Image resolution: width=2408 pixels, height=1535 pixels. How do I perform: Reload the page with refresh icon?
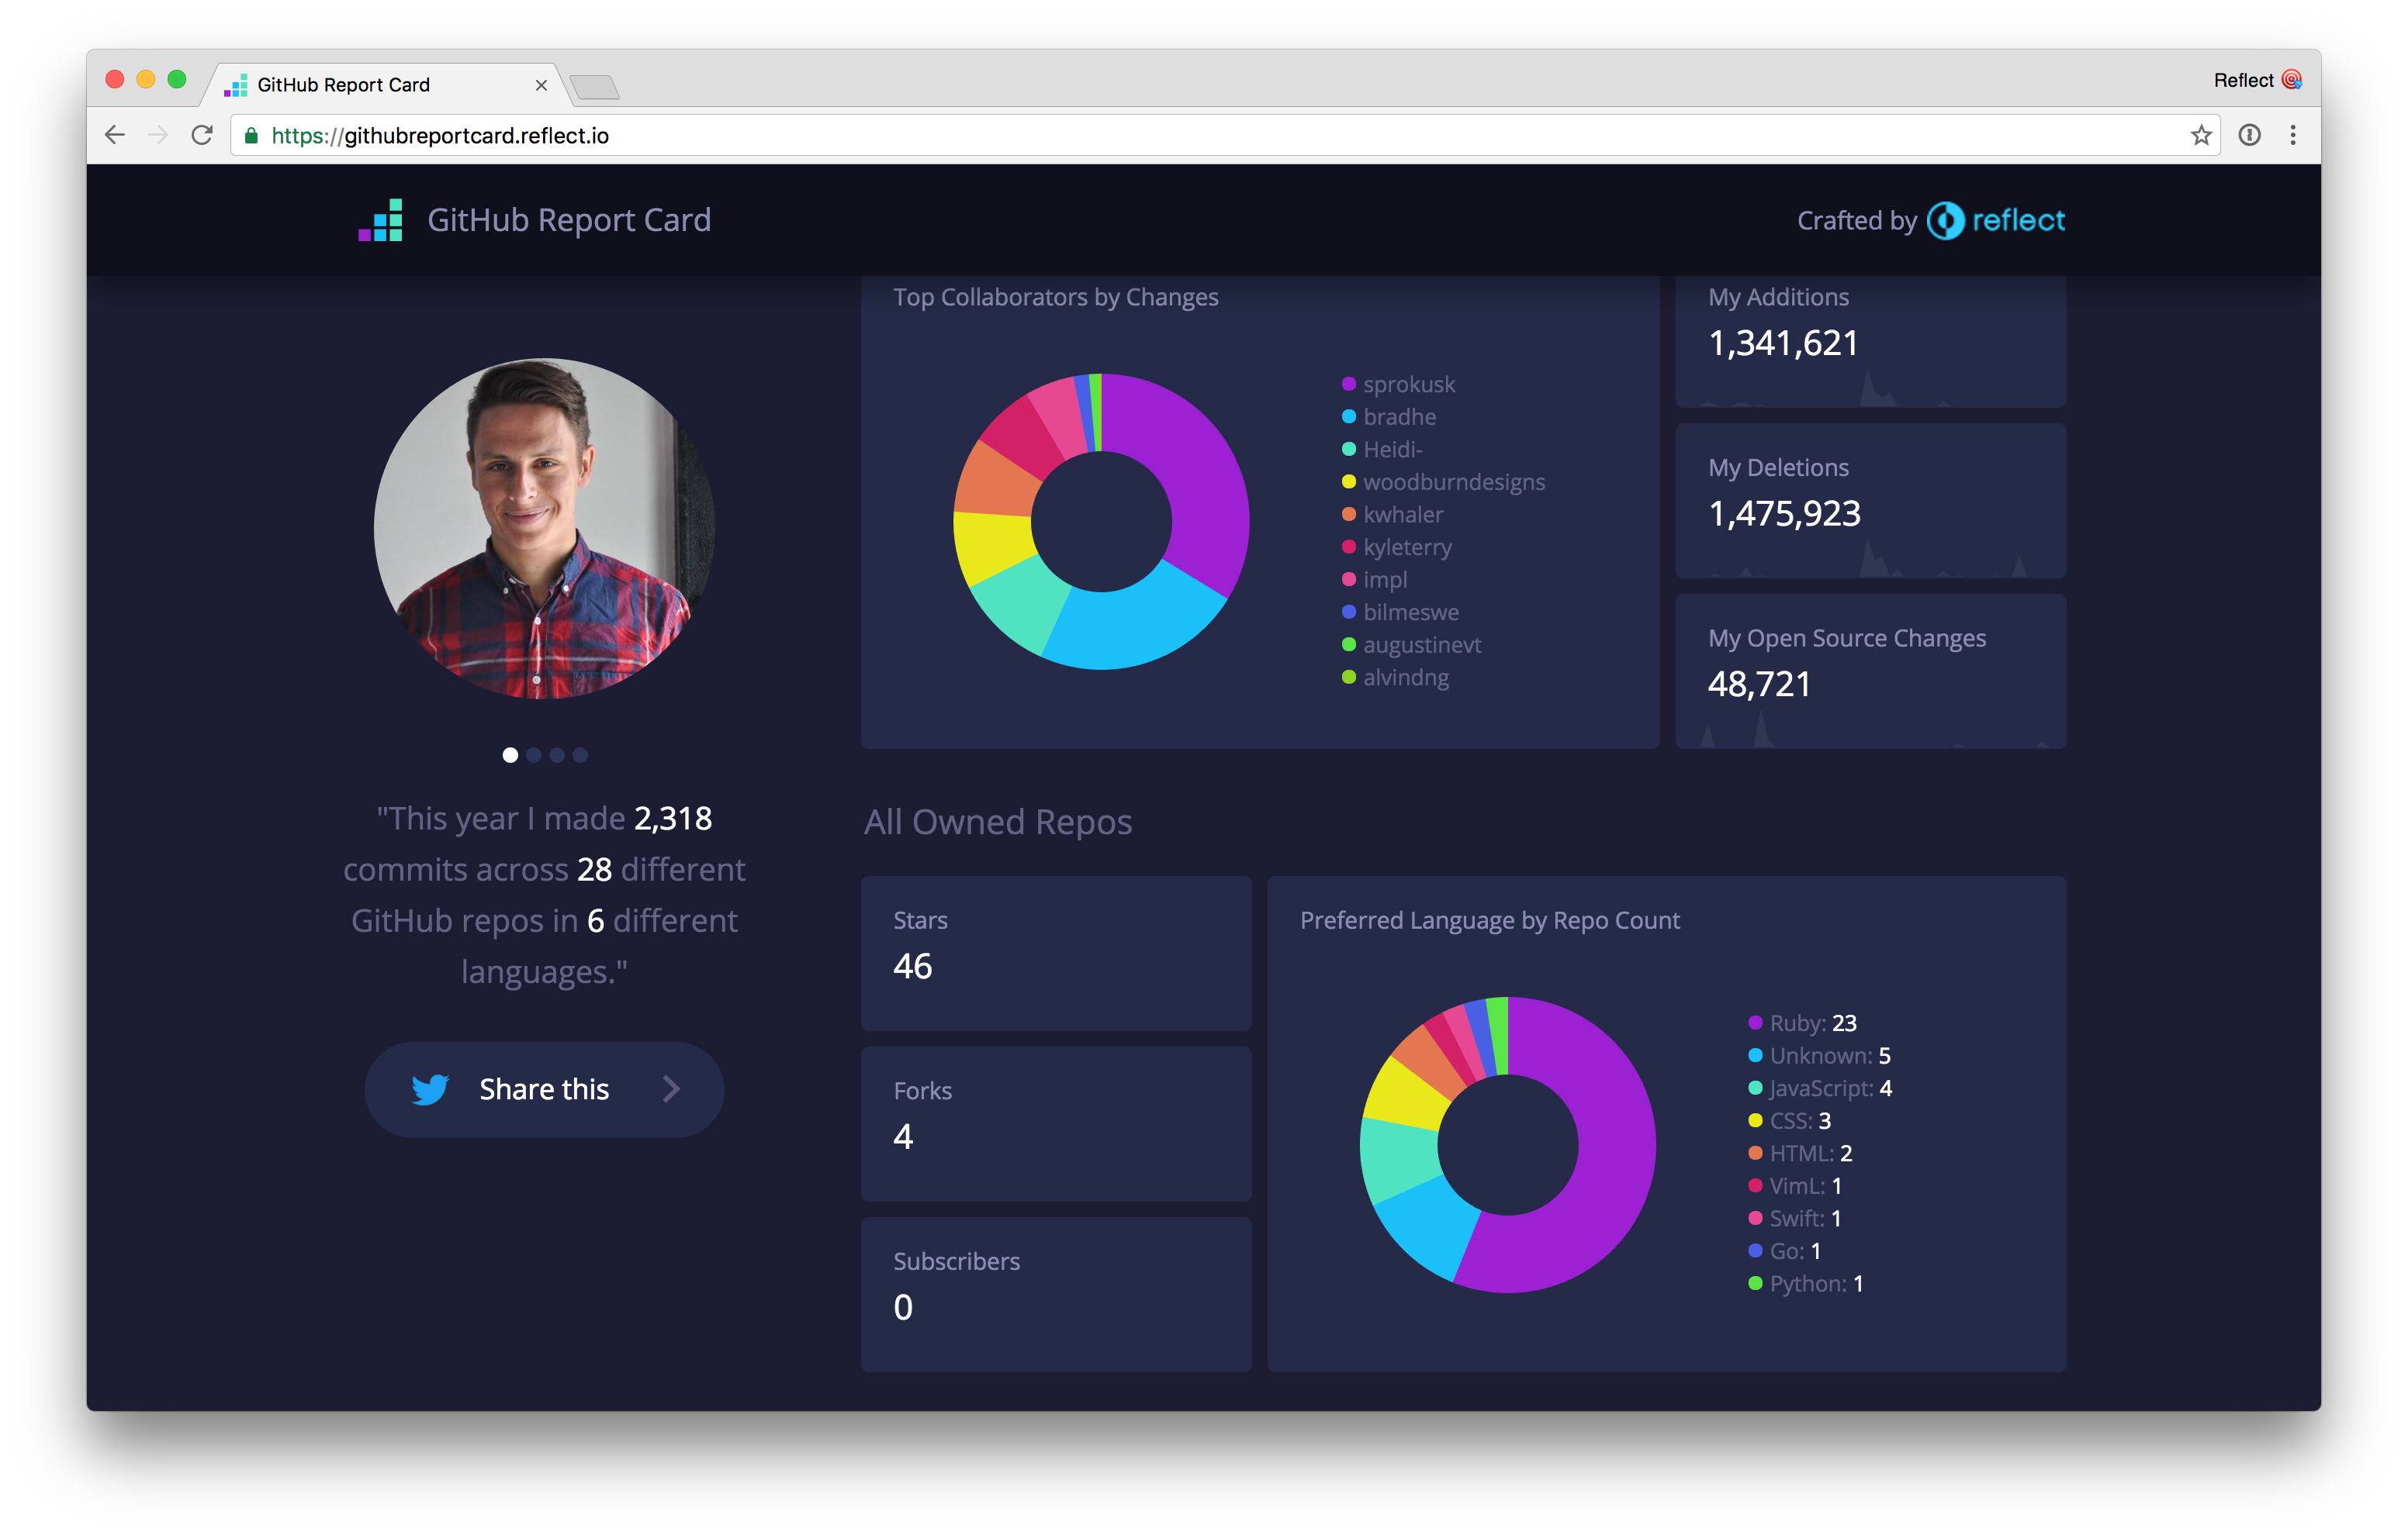(x=202, y=135)
